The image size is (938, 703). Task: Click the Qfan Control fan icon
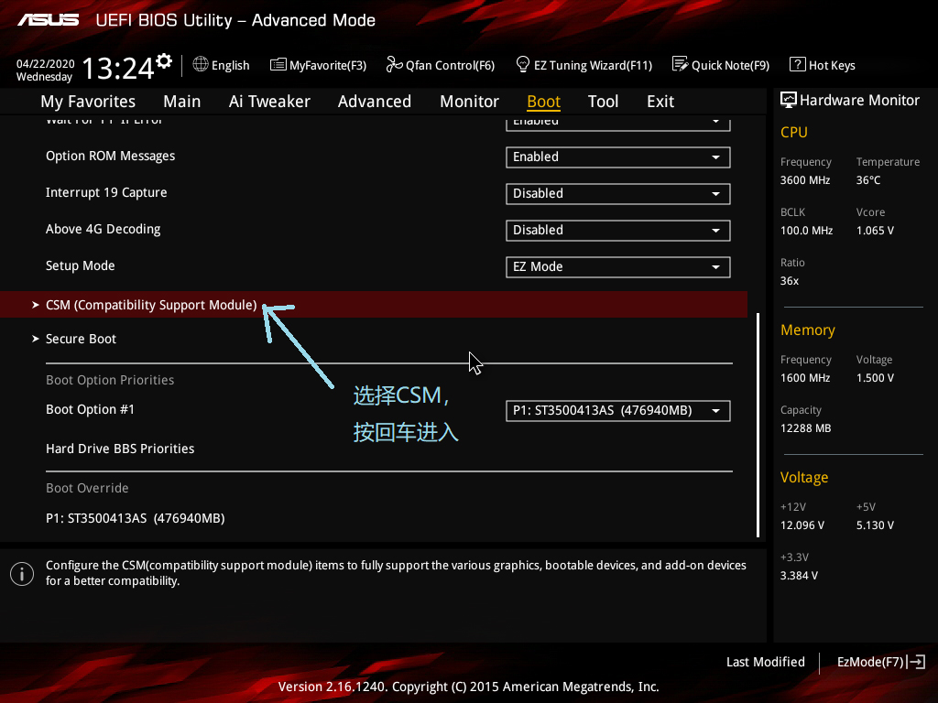tap(394, 64)
